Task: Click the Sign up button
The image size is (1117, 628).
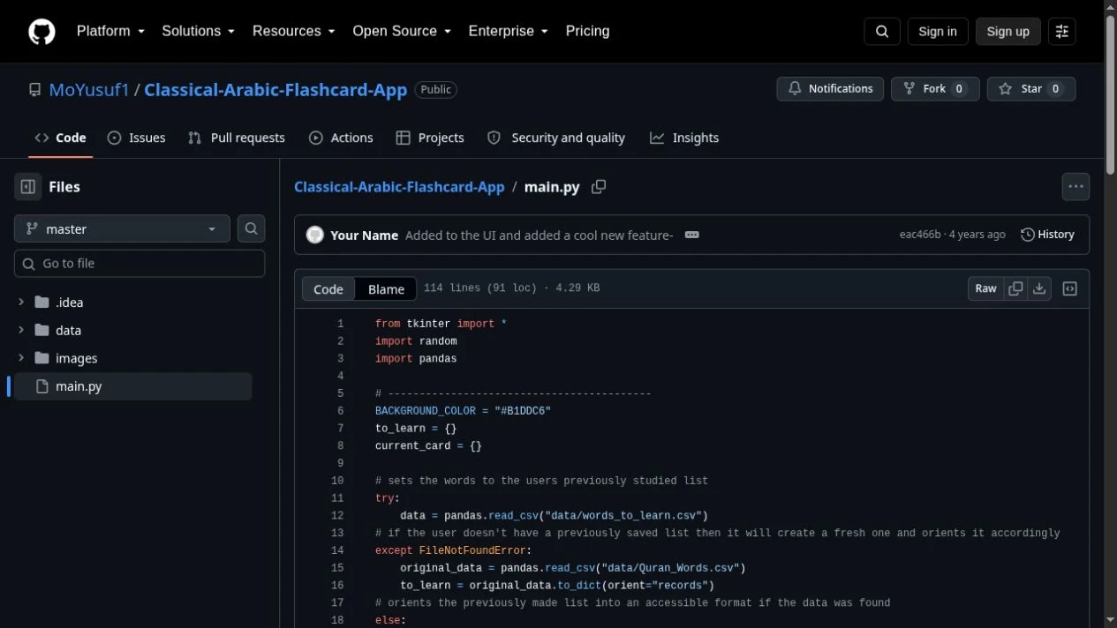Action: [1008, 32]
